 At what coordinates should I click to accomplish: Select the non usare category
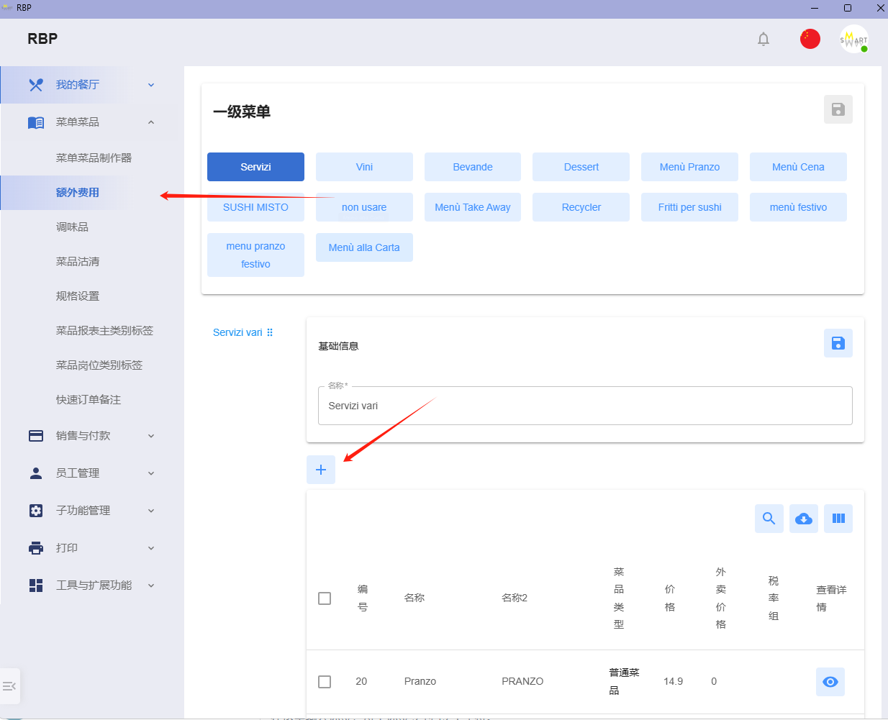[x=364, y=207]
